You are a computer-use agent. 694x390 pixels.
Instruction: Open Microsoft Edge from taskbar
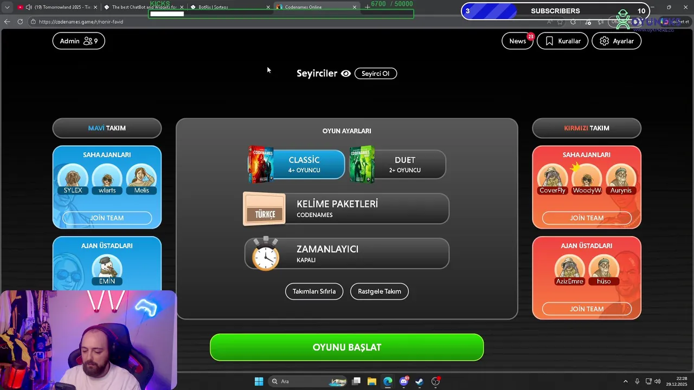(x=388, y=381)
